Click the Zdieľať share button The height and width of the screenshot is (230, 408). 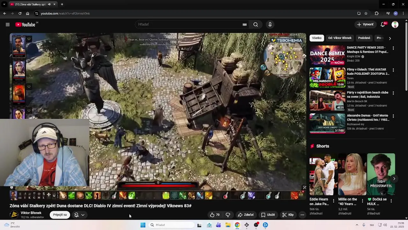(x=246, y=215)
